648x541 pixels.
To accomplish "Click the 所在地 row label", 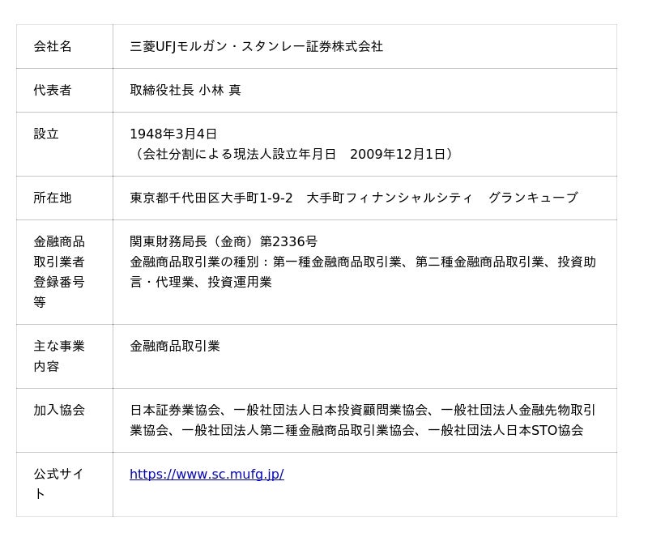I will (53, 198).
